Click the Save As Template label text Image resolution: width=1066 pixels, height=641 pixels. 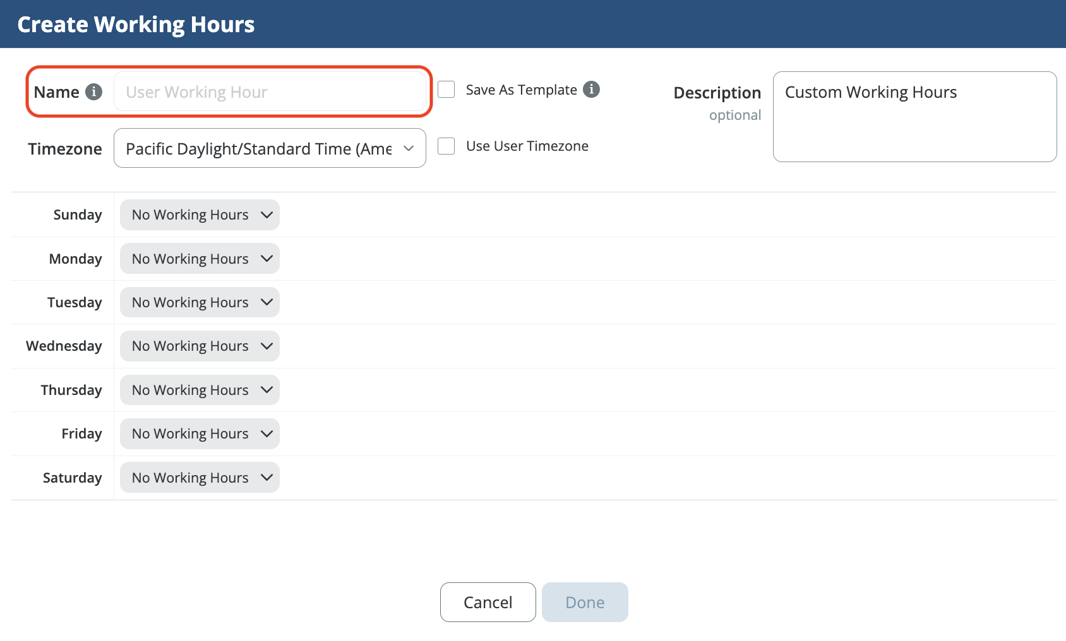pos(521,90)
